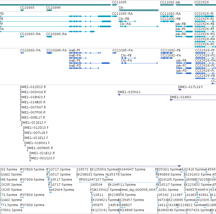Select the DME1-012D13.F clone label
216x214 pixels.
pos(36,128)
